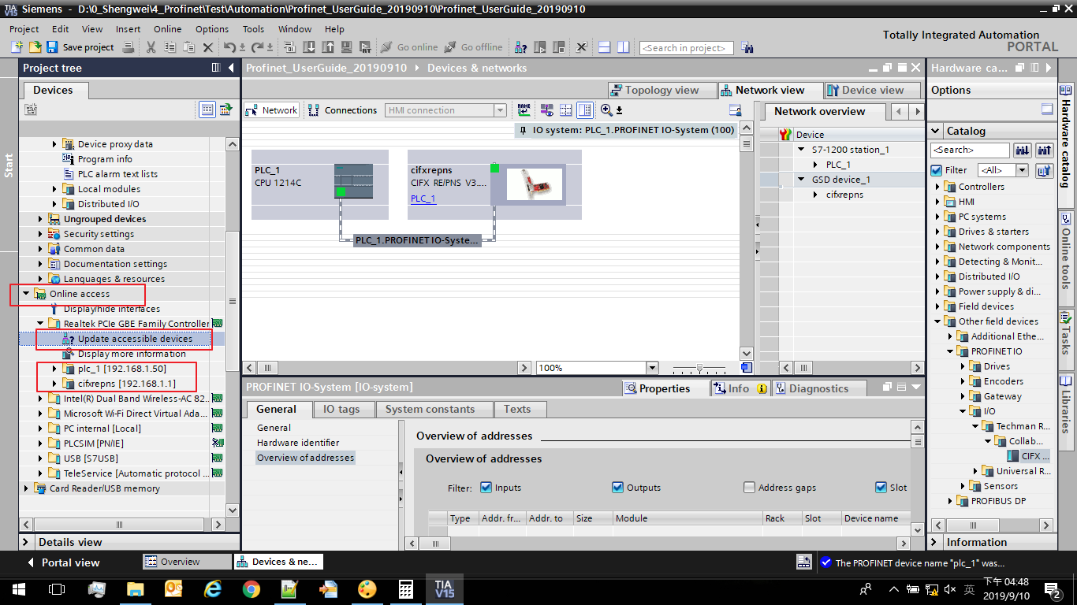
Task: Open the 100% zoom dropdown
Action: tap(651, 368)
